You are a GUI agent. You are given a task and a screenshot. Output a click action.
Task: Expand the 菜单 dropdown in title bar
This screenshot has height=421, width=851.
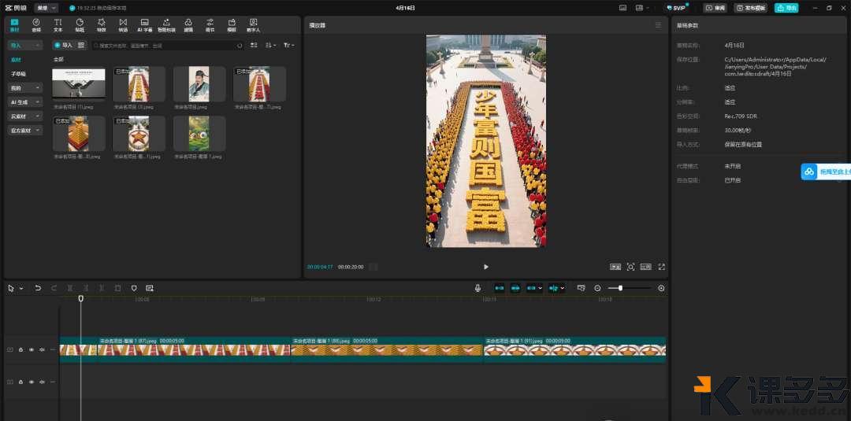(46, 8)
